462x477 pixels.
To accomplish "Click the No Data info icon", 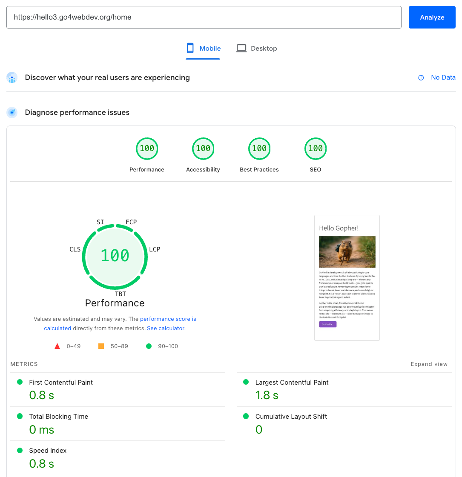I will [421, 78].
